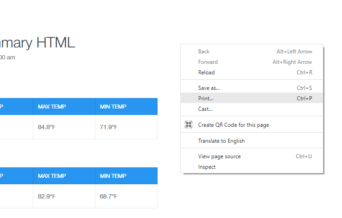
Task: Click the 84.8°F max temperature cell
Action: point(47,127)
